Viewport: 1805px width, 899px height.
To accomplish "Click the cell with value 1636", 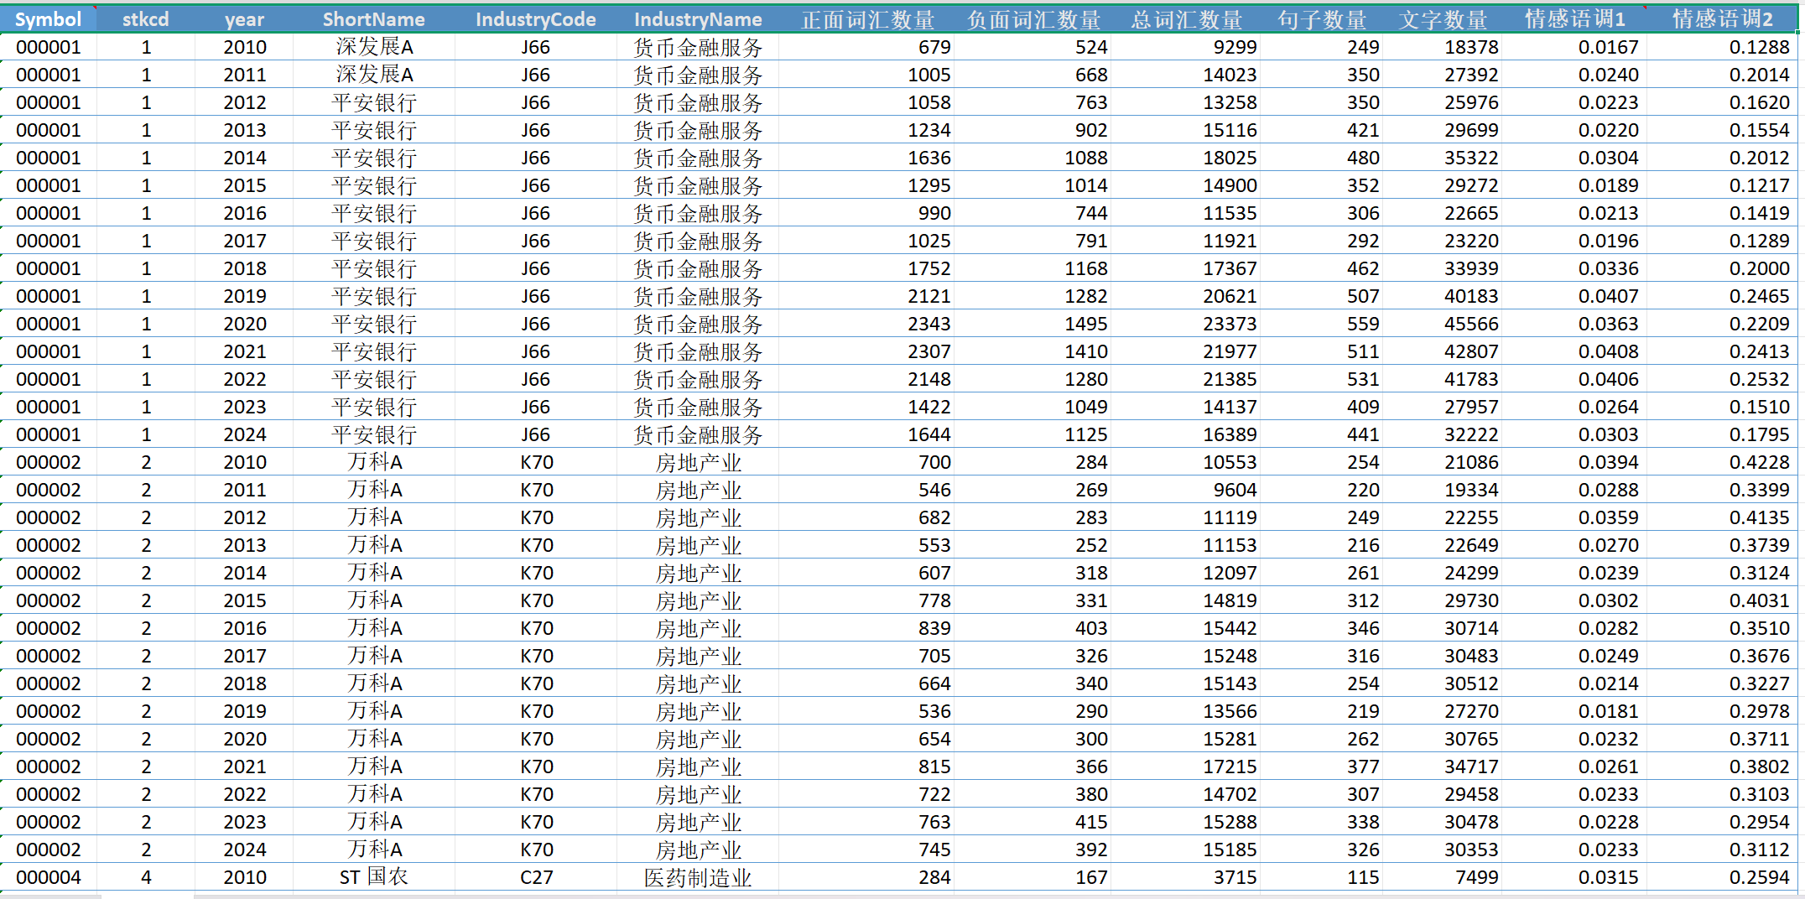I will tap(867, 158).
